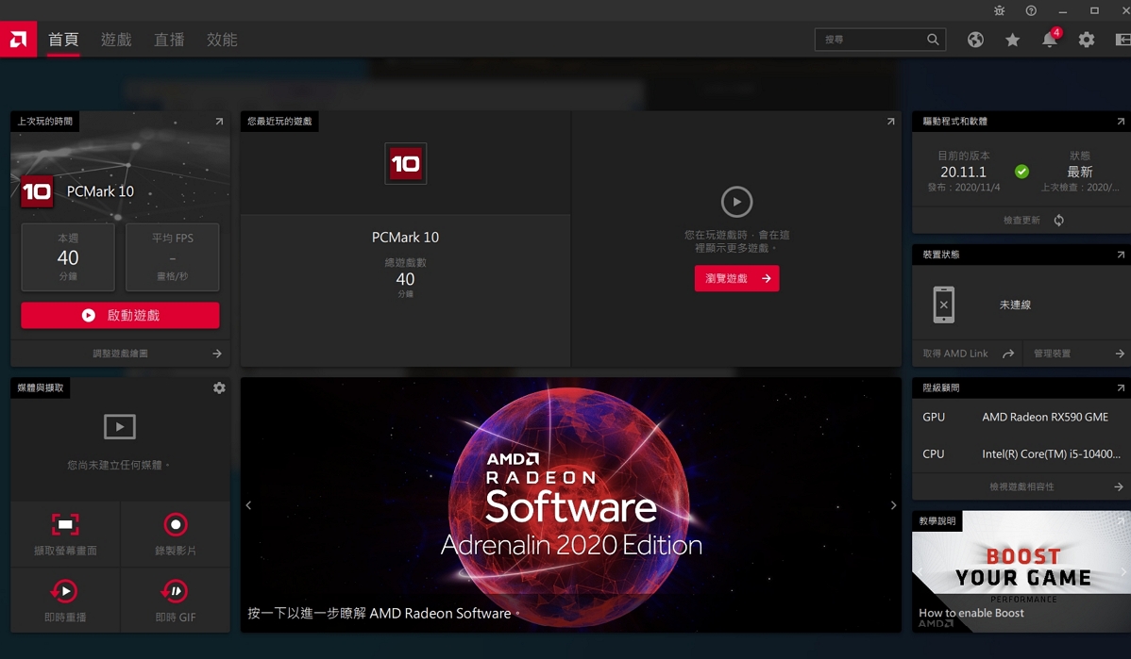The width and height of the screenshot is (1131, 659).
Task: Trigger the 即時重播 instant replay icon
Action: pyautogui.click(x=65, y=591)
